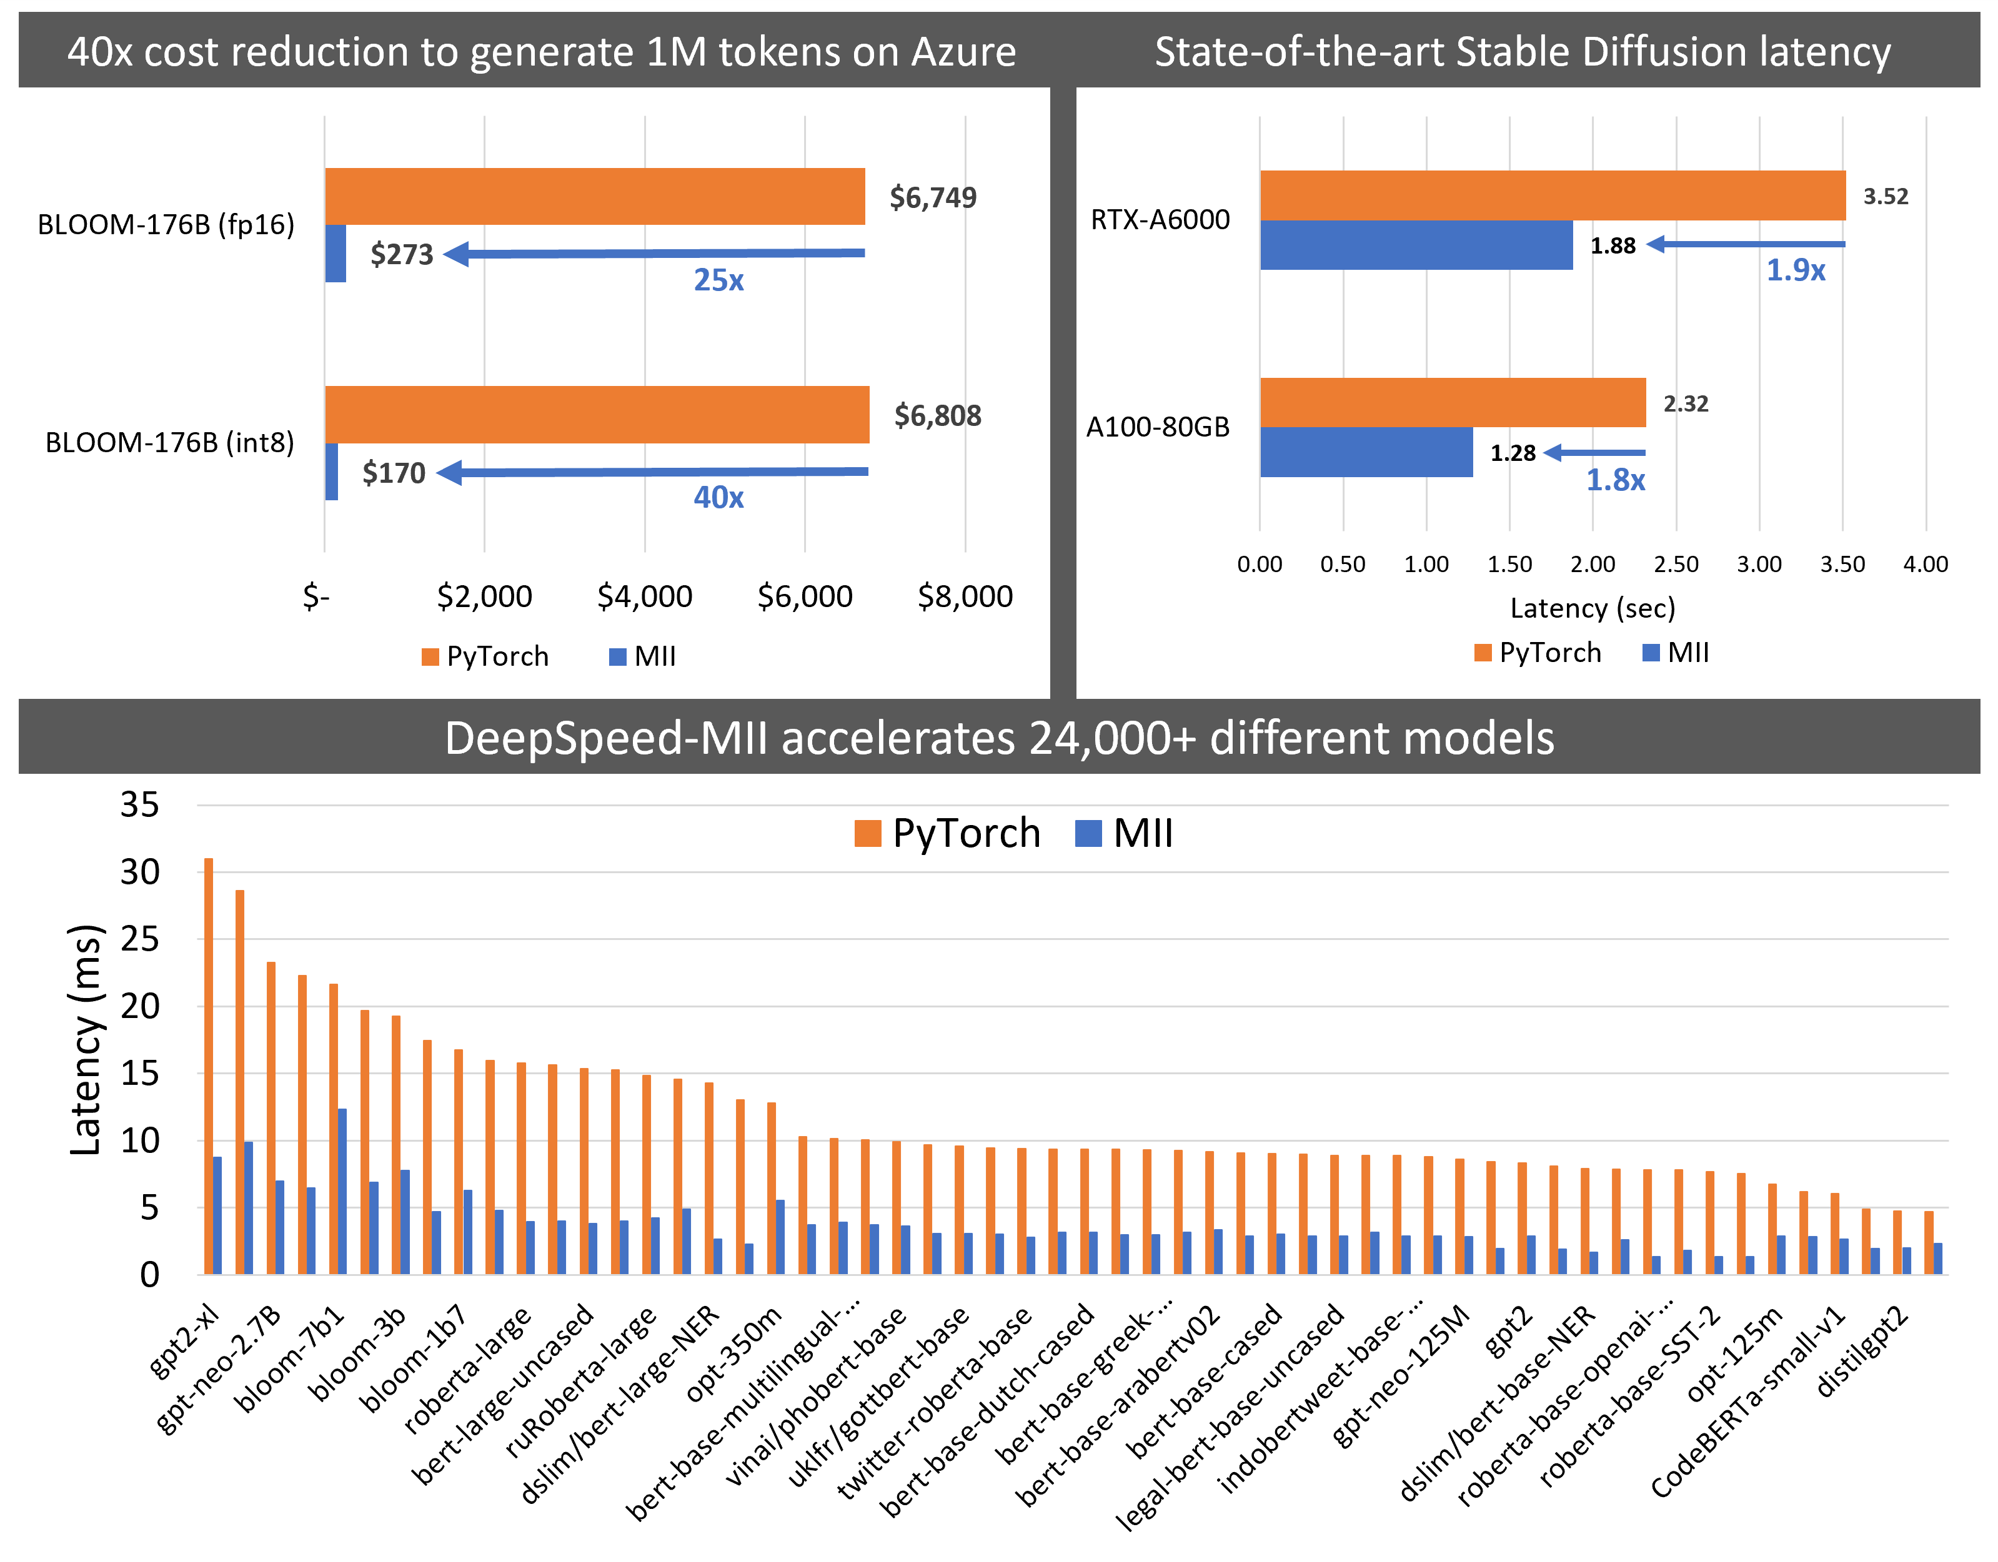Click the 3.52 RTX-A6000 PyTorch bar

pyautogui.click(x=1553, y=195)
